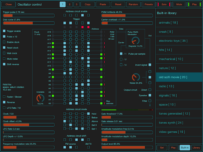Enable Faster / Slower checkbox
This screenshot has height=152, width=203.
(4, 97)
